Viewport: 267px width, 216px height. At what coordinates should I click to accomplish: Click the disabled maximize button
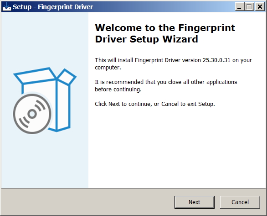[x=249, y=7]
